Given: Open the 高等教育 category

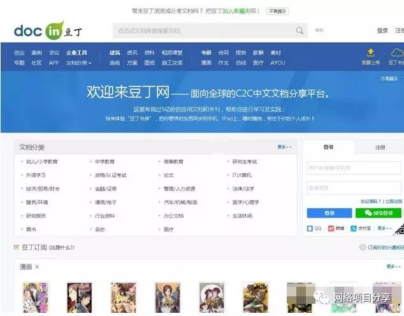Looking at the screenshot, I should coord(173,162).
